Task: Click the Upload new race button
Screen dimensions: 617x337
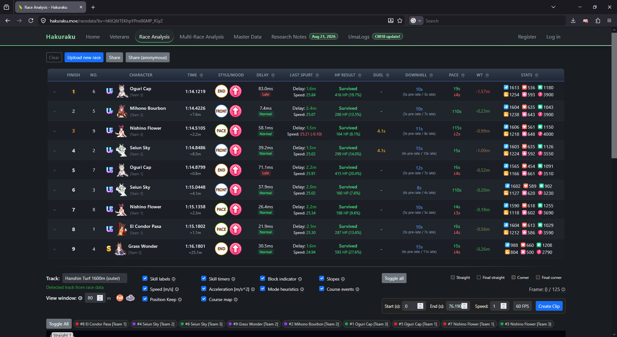Action: pyautogui.click(x=84, y=57)
